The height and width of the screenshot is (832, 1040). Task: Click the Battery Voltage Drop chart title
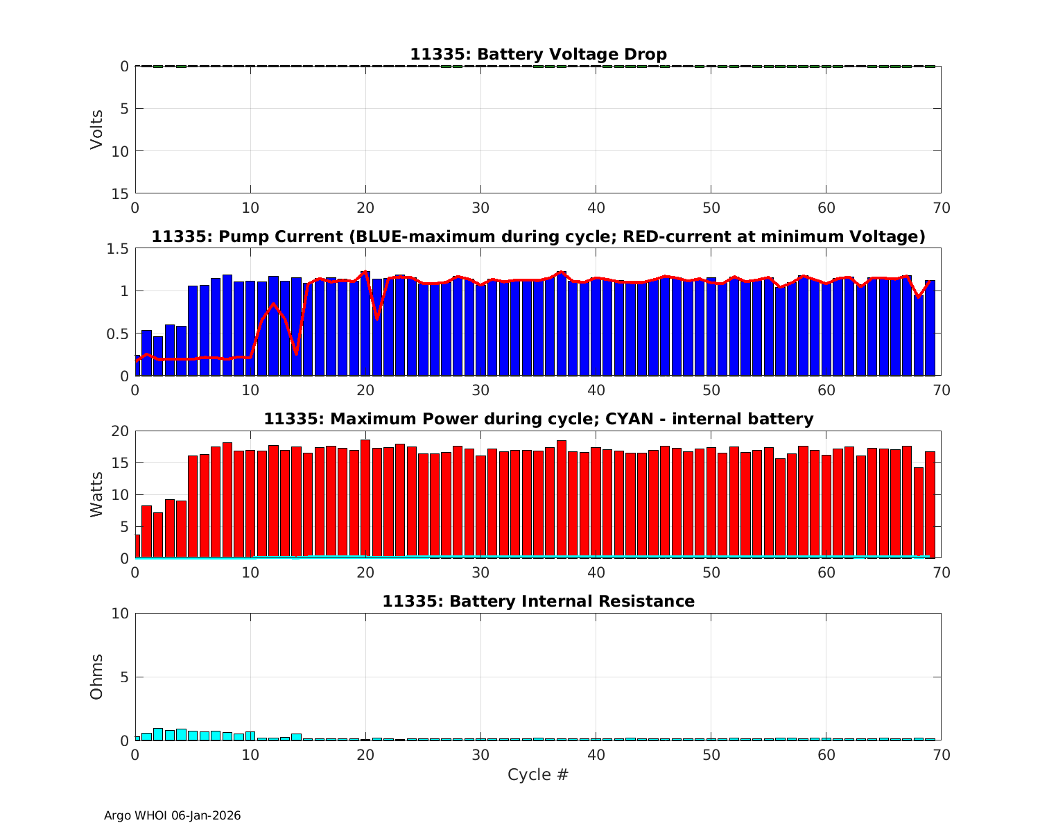(x=538, y=54)
